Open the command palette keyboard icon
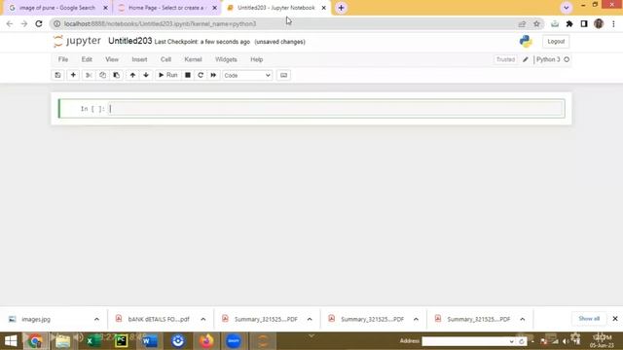 click(283, 75)
